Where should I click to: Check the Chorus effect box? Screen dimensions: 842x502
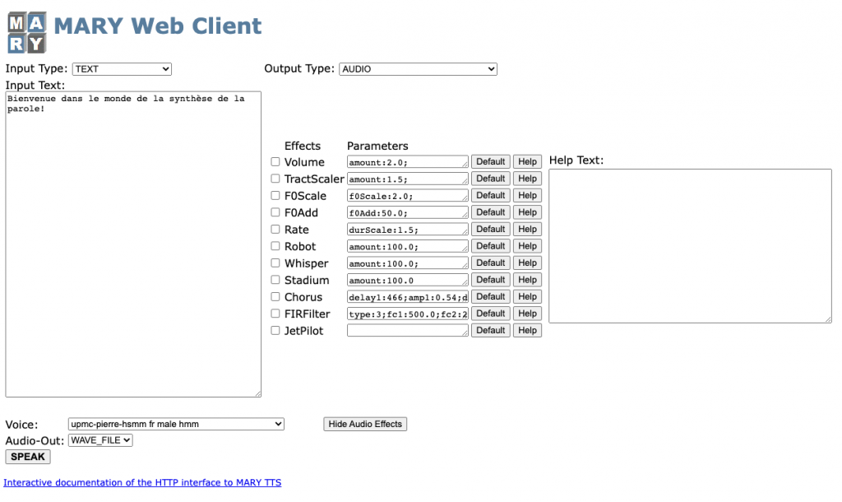click(x=275, y=296)
